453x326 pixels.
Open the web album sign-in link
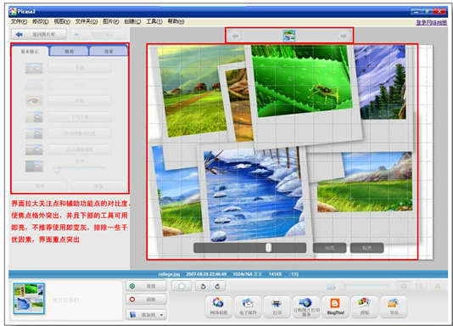point(431,22)
